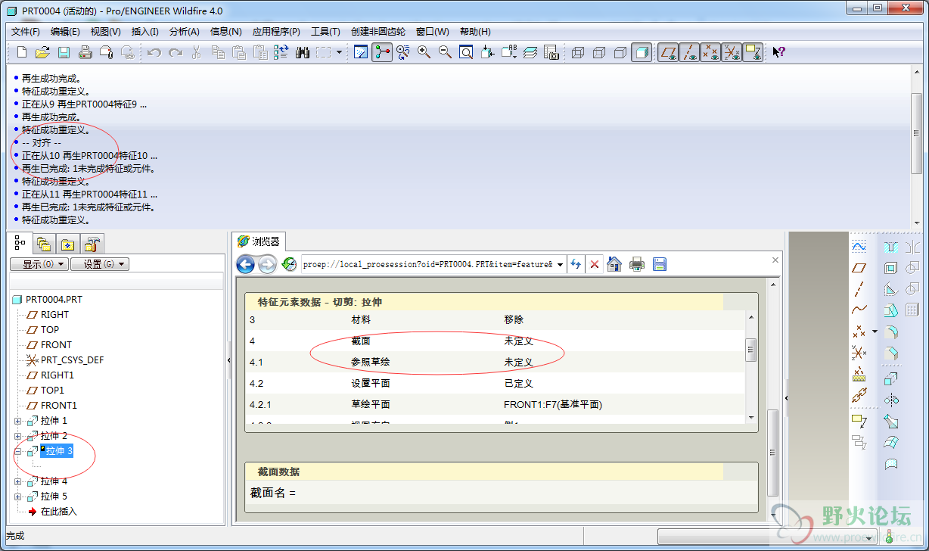Viewport: 929px width, 551px height.
Task: Expand the 拉伸 5 tree node
Action: (18, 497)
